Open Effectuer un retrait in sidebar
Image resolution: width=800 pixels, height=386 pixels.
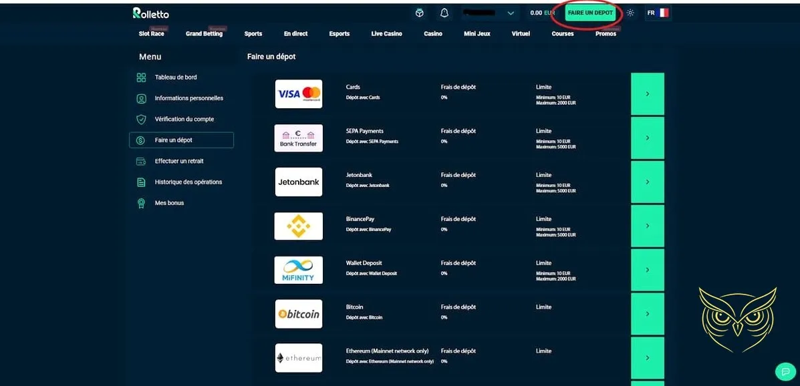click(x=179, y=161)
